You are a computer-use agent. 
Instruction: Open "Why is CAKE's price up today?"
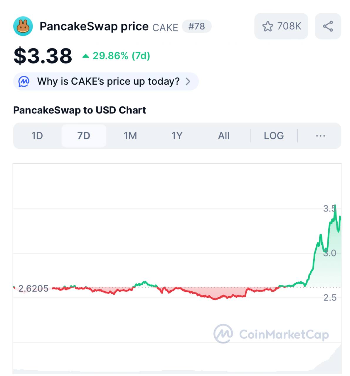tap(108, 81)
